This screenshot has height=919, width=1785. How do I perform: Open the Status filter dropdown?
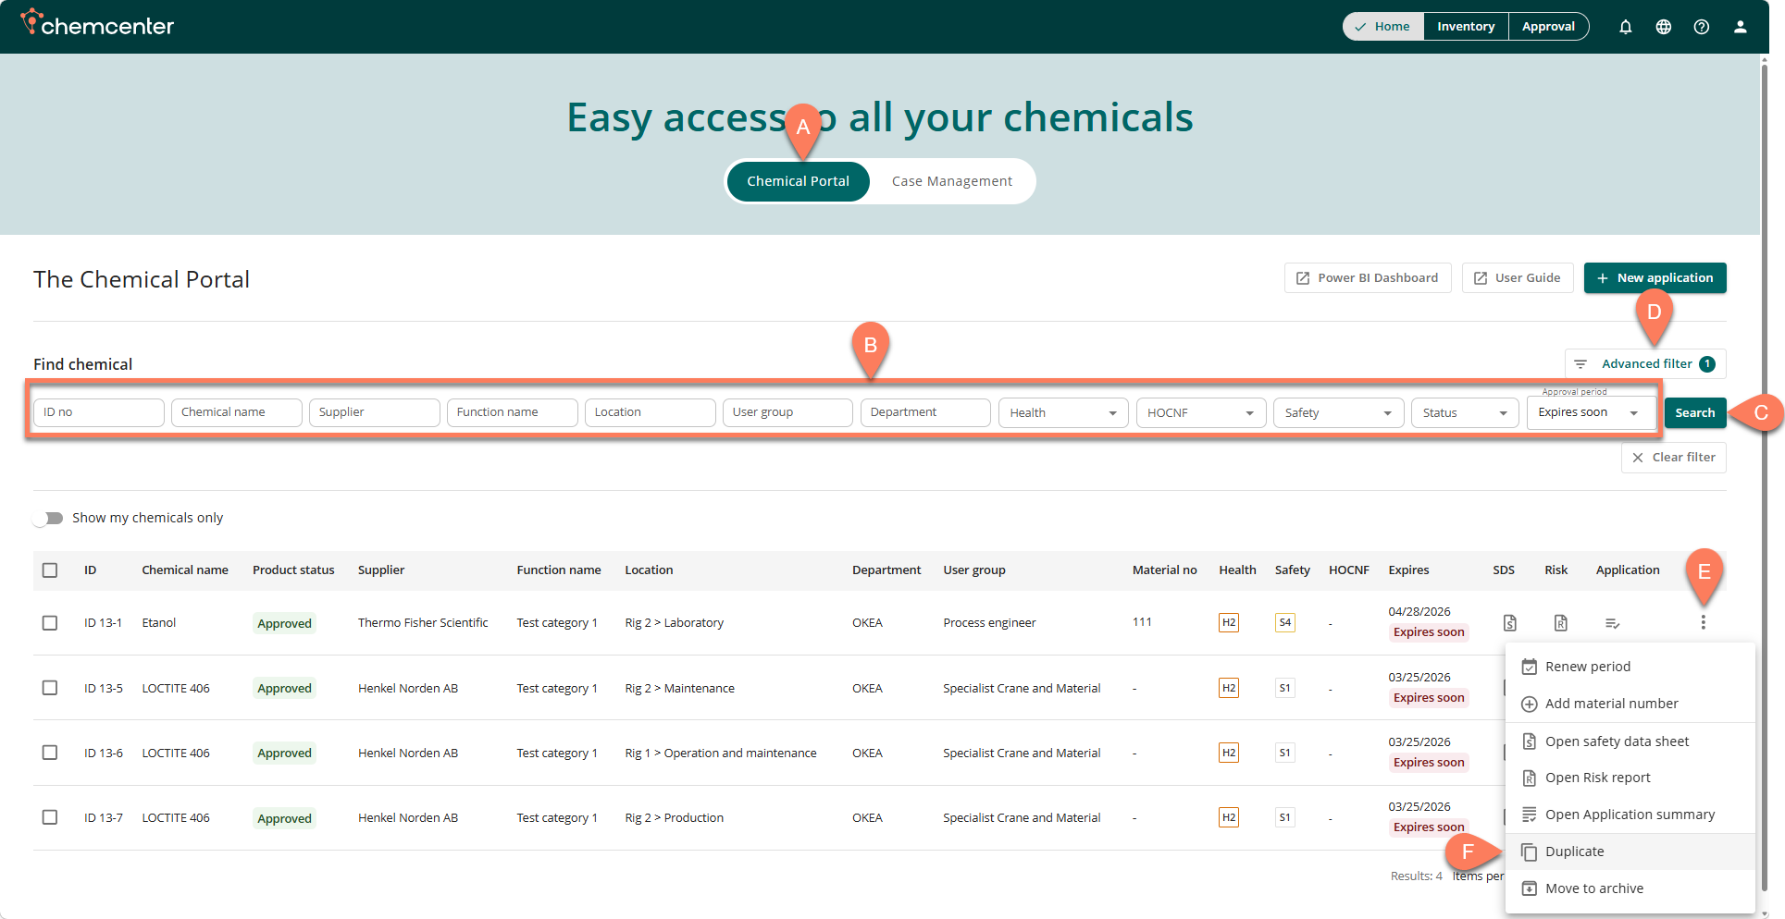pos(1465,413)
